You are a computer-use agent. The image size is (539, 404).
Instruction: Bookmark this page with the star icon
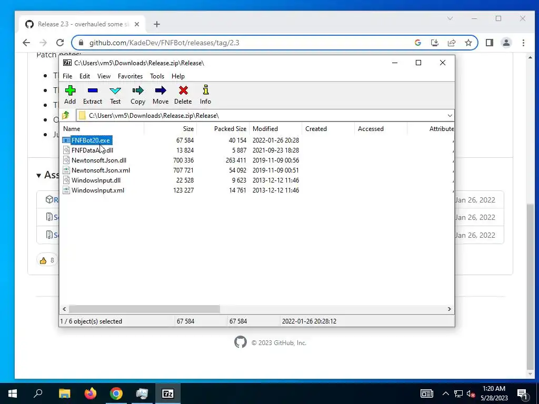[x=468, y=43]
